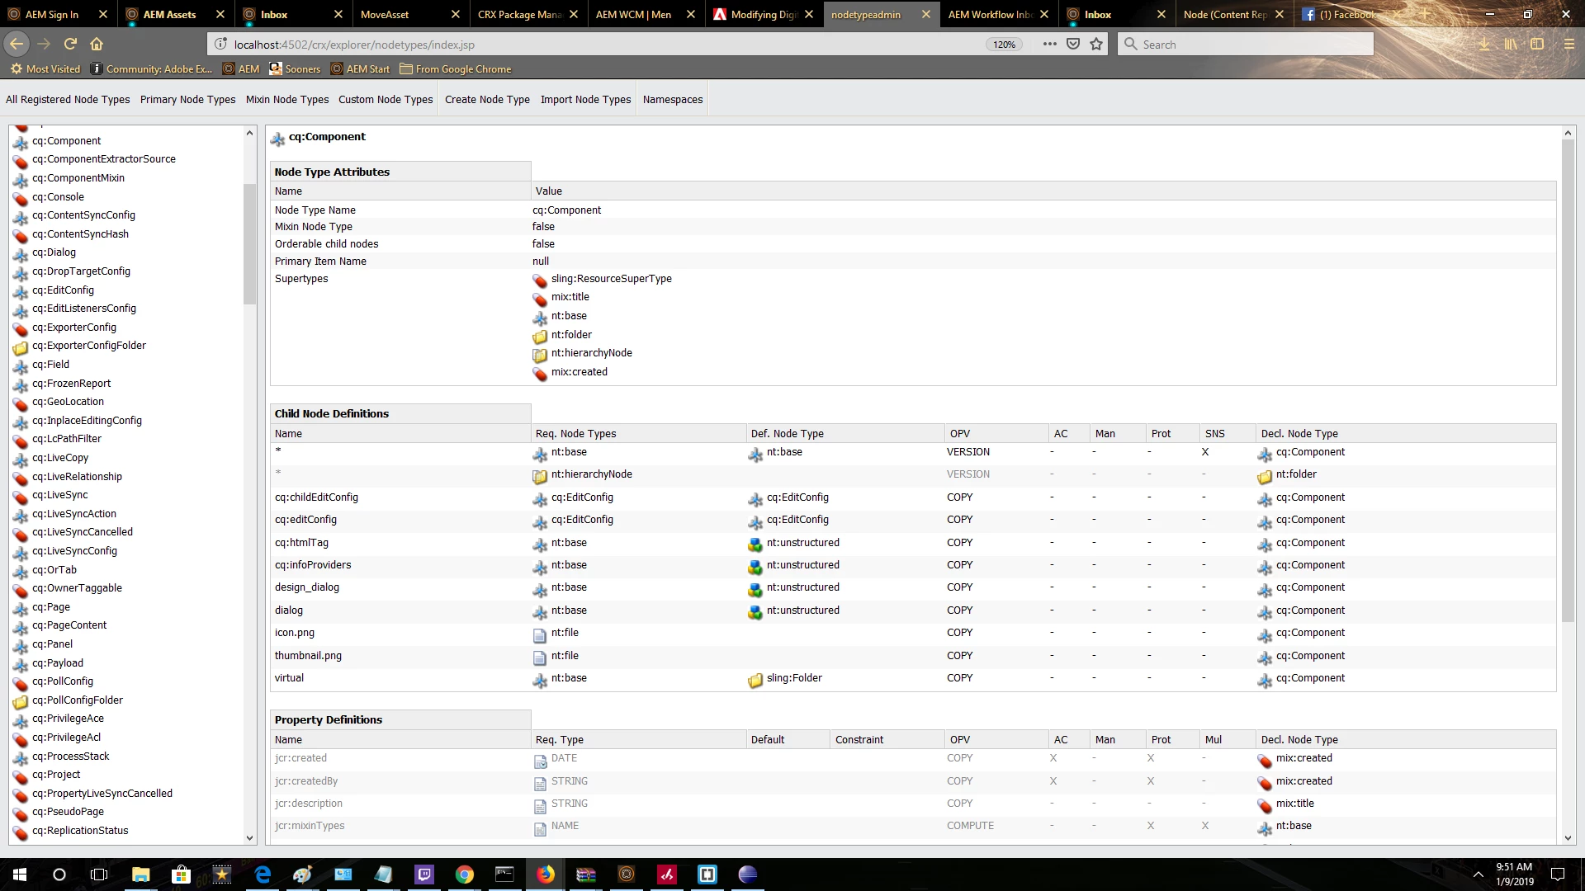
Task: Click nt:file icon in icon.png row
Action: 540,634
